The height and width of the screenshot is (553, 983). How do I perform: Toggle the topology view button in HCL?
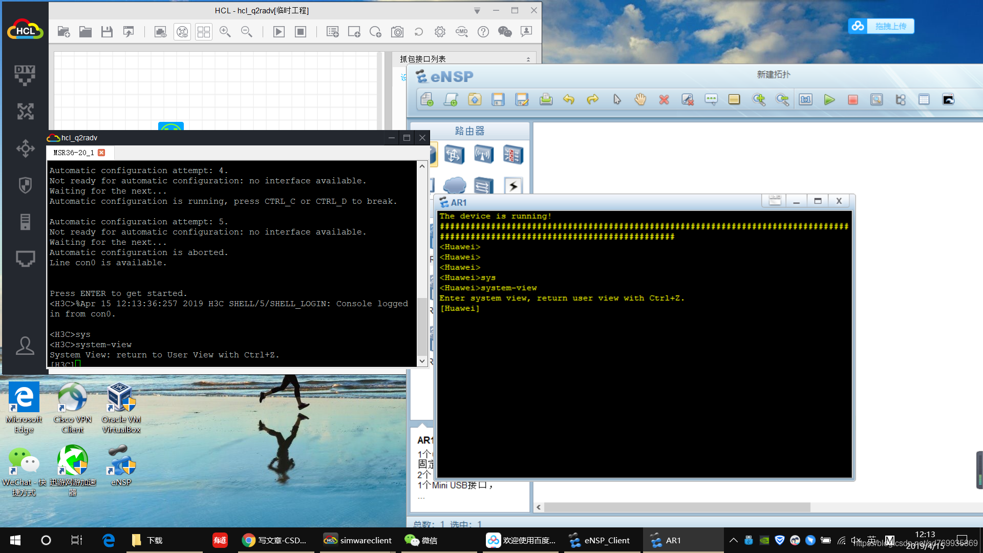point(182,32)
